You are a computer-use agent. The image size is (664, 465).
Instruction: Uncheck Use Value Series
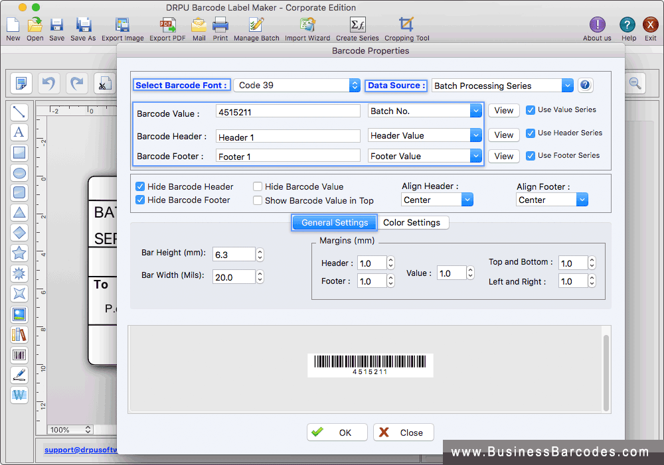[530, 110]
